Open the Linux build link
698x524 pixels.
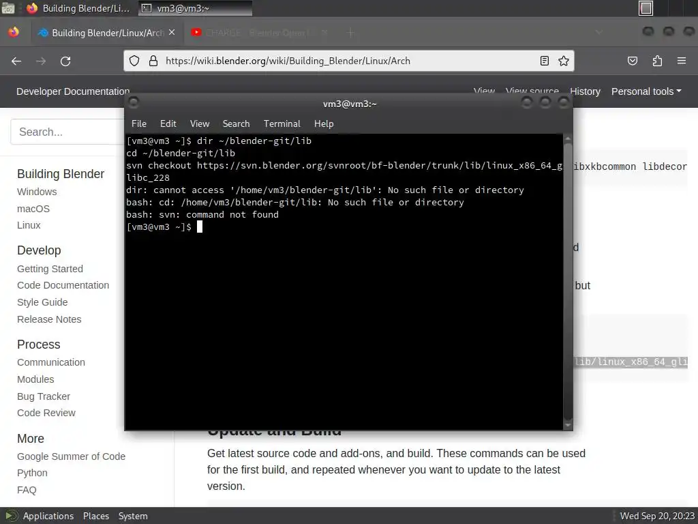tap(29, 225)
